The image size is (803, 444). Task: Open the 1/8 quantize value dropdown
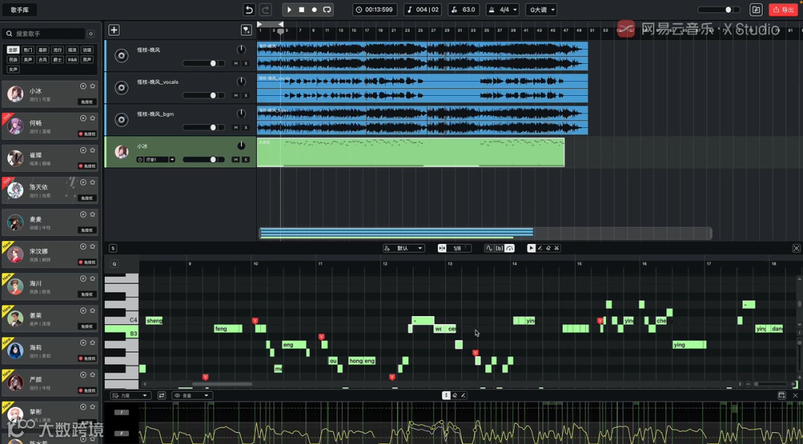(459, 248)
